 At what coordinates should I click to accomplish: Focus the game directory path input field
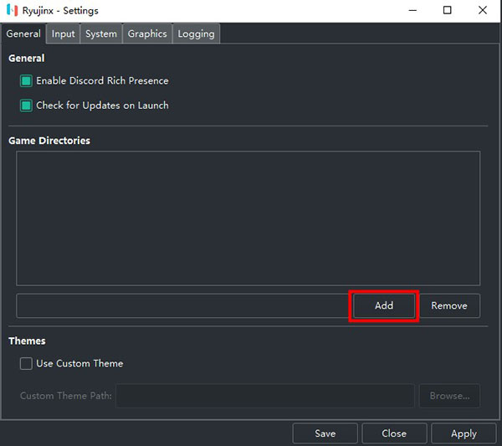[x=182, y=305]
